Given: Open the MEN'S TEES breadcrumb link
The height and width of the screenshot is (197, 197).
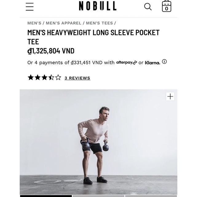Looking at the screenshot, I should pyautogui.click(x=99, y=23).
